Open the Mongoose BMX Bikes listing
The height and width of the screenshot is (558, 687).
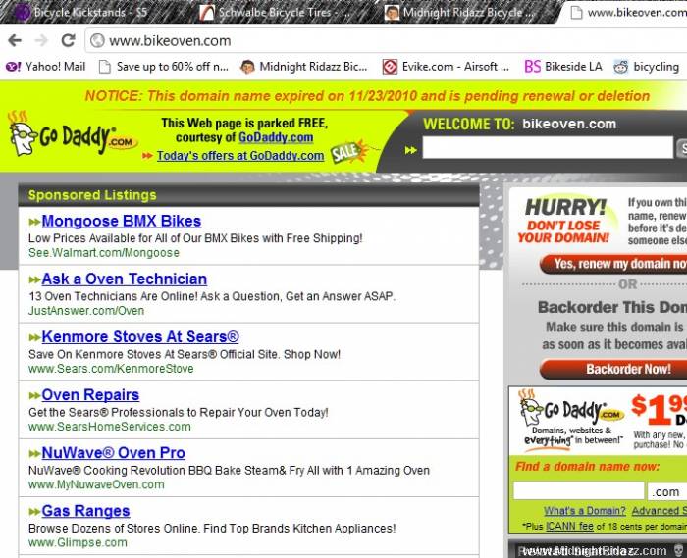(x=122, y=221)
